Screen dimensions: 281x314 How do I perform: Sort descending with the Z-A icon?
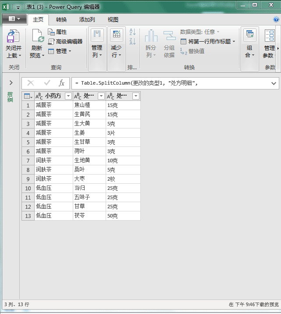pyautogui.click(x=132, y=41)
